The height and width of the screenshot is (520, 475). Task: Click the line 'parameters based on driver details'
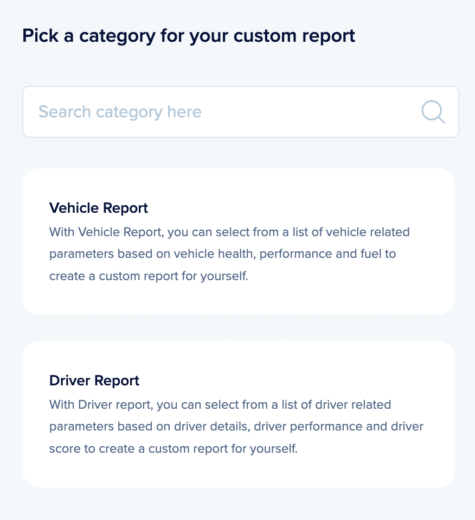point(236,427)
